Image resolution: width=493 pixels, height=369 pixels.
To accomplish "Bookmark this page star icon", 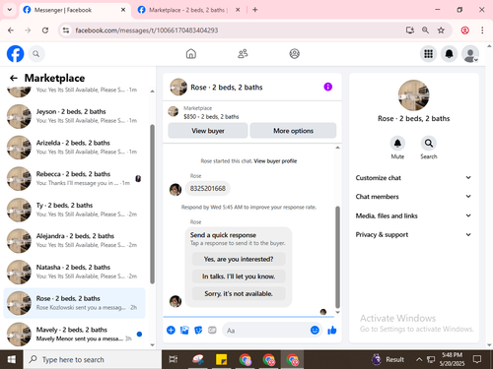I will tap(441, 31).
